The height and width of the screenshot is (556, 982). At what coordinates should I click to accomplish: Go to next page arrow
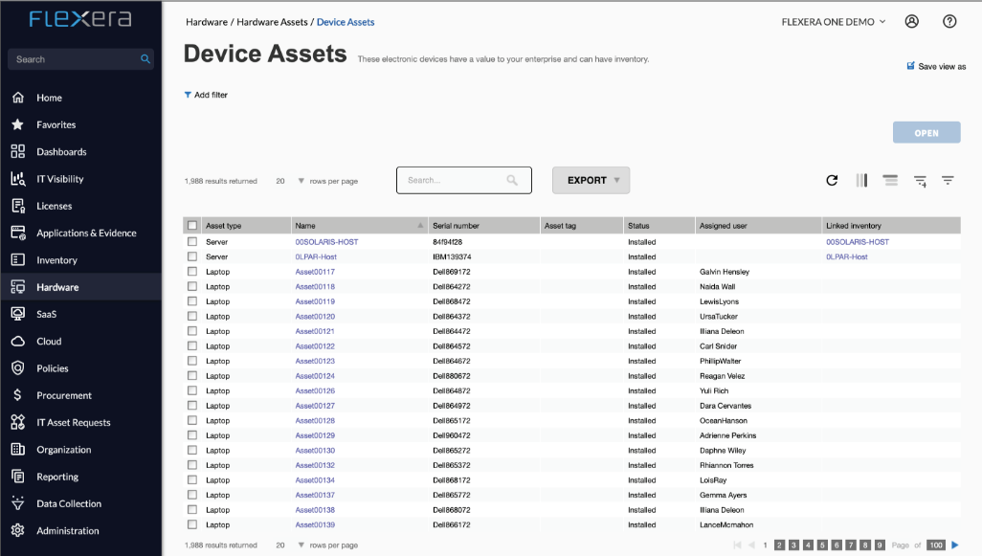(x=954, y=545)
